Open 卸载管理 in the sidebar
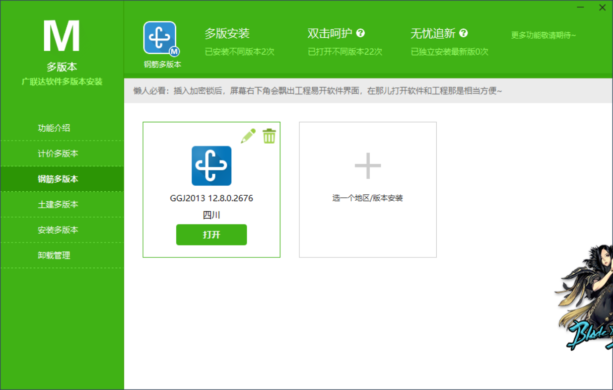Image resolution: width=613 pixels, height=390 pixels. pyautogui.click(x=62, y=255)
